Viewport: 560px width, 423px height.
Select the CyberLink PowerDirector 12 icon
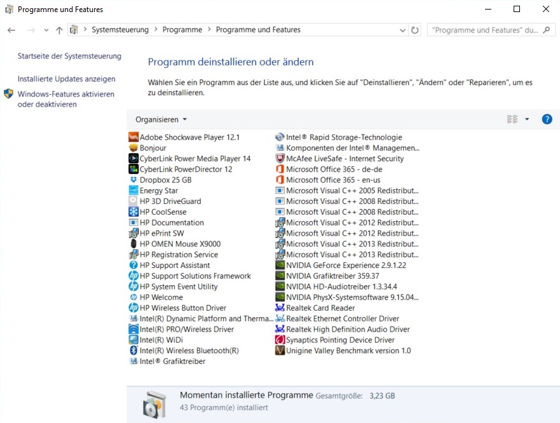pyautogui.click(x=133, y=169)
